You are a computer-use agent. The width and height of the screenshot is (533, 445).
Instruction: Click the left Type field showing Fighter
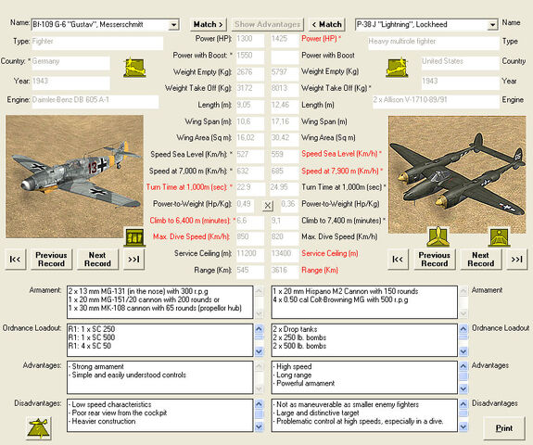(97, 44)
